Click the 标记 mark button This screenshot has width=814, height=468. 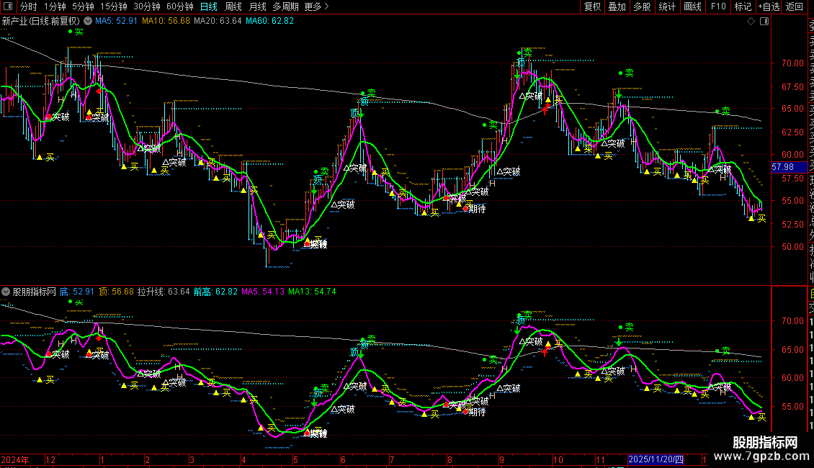(x=743, y=6)
